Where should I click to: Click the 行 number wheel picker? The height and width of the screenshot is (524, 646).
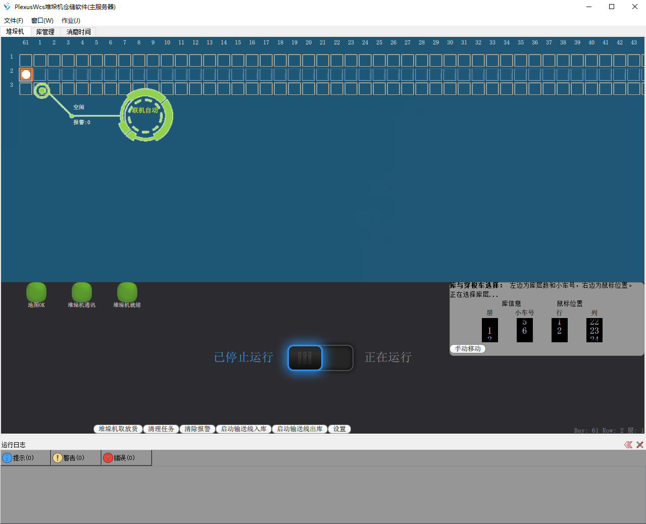560,330
